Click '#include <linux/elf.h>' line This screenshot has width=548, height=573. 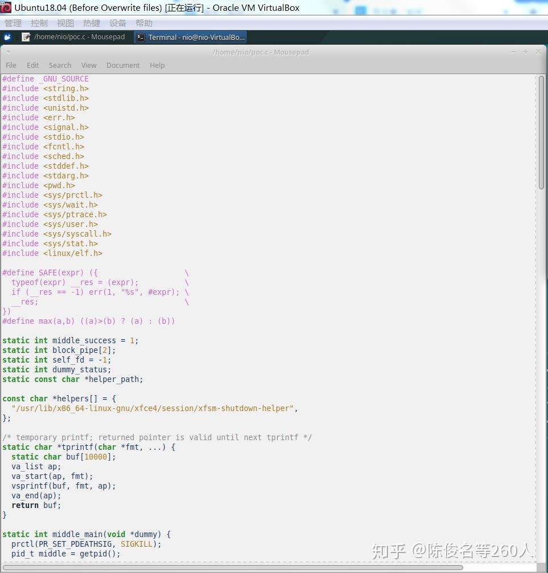(52, 253)
